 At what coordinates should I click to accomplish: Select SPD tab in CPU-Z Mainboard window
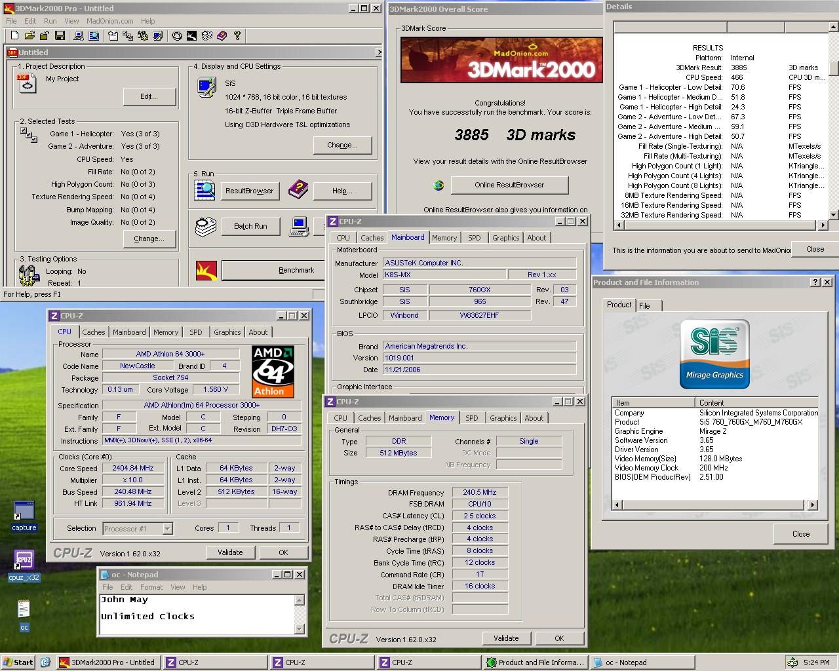point(475,238)
